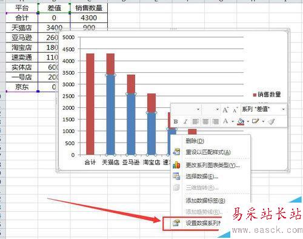Select the 销售数量 header cell
Screen dimensions: 303x239
pyautogui.click(x=89, y=8)
